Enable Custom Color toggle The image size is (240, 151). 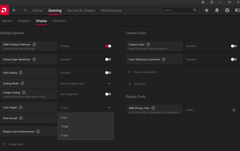[234, 46]
